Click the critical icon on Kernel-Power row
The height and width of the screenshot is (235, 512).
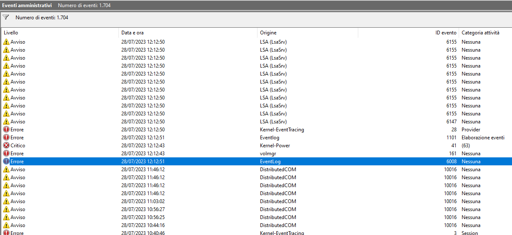[x=6, y=146]
